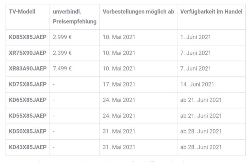This screenshot has height=162, width=249.
Task: Select the KD55X85JAEP model cell
Action: click(x=28, y=116)
